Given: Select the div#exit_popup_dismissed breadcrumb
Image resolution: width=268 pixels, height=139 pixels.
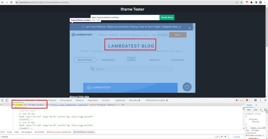Looking at the screenshot, I should click(59, 132).
